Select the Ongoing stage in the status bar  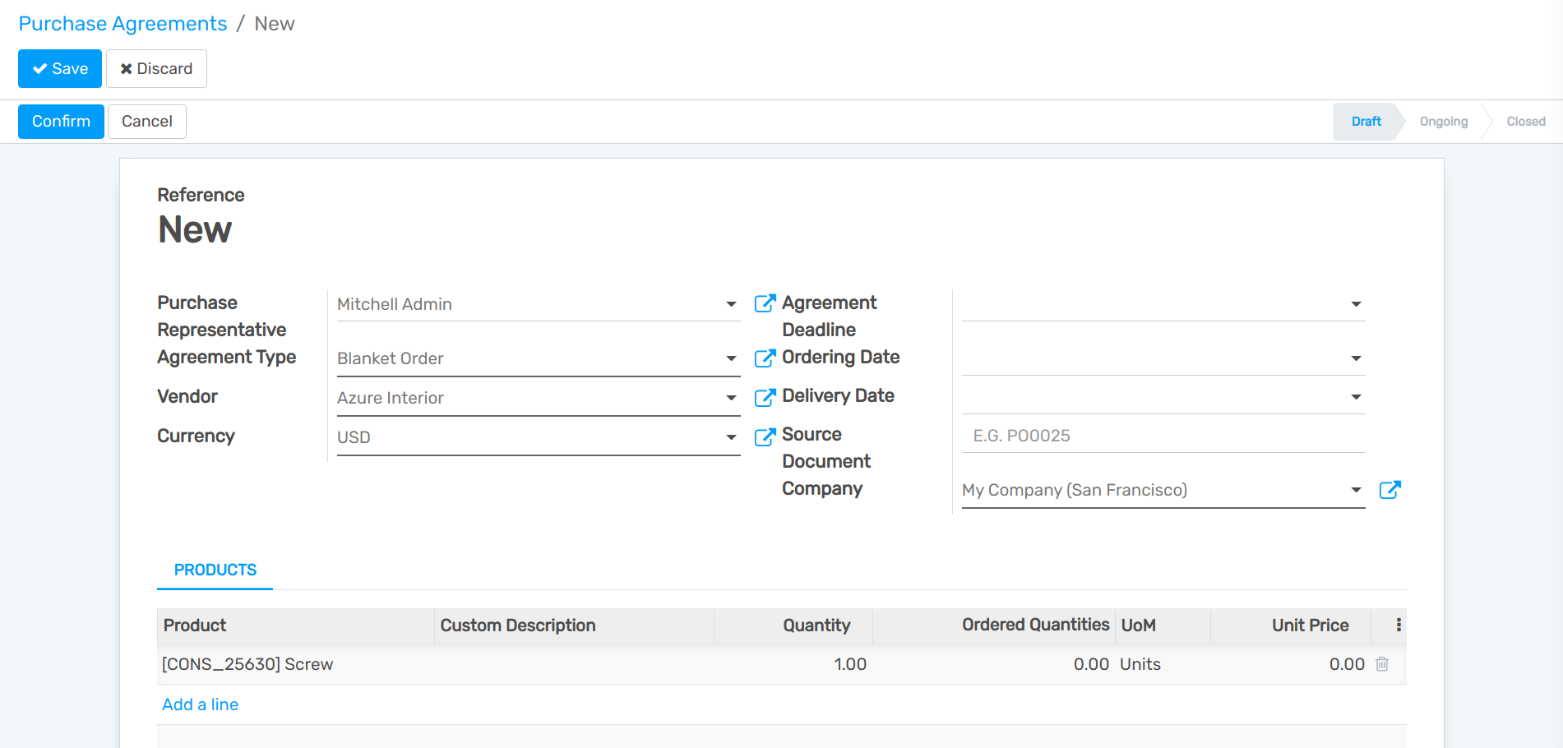[x=1443, y=121]
